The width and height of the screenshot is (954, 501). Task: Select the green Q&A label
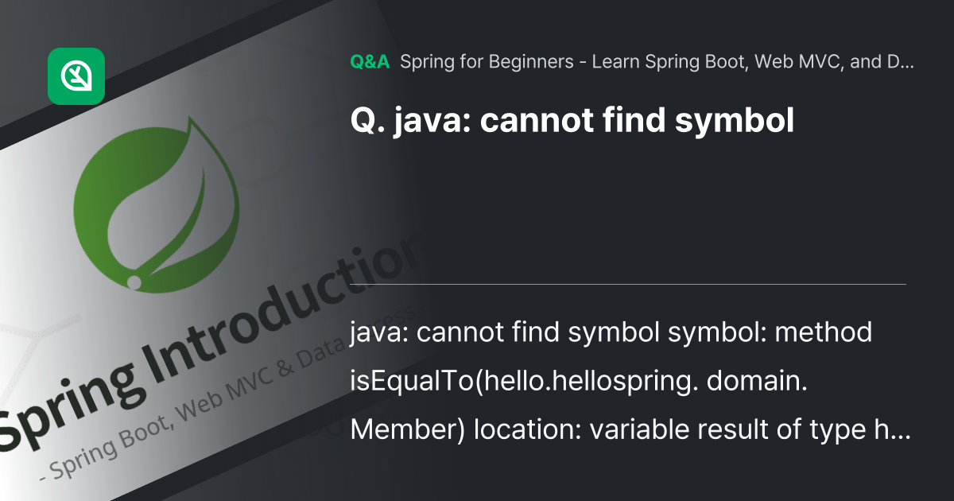tap(370, 62)
